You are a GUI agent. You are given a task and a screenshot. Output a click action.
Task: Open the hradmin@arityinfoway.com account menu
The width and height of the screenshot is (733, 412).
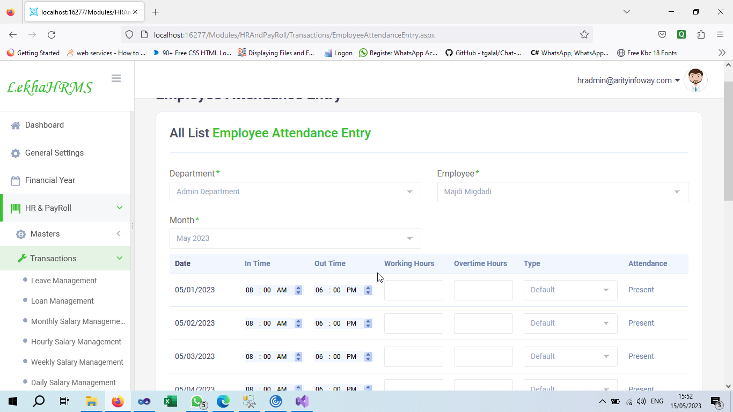628,80
